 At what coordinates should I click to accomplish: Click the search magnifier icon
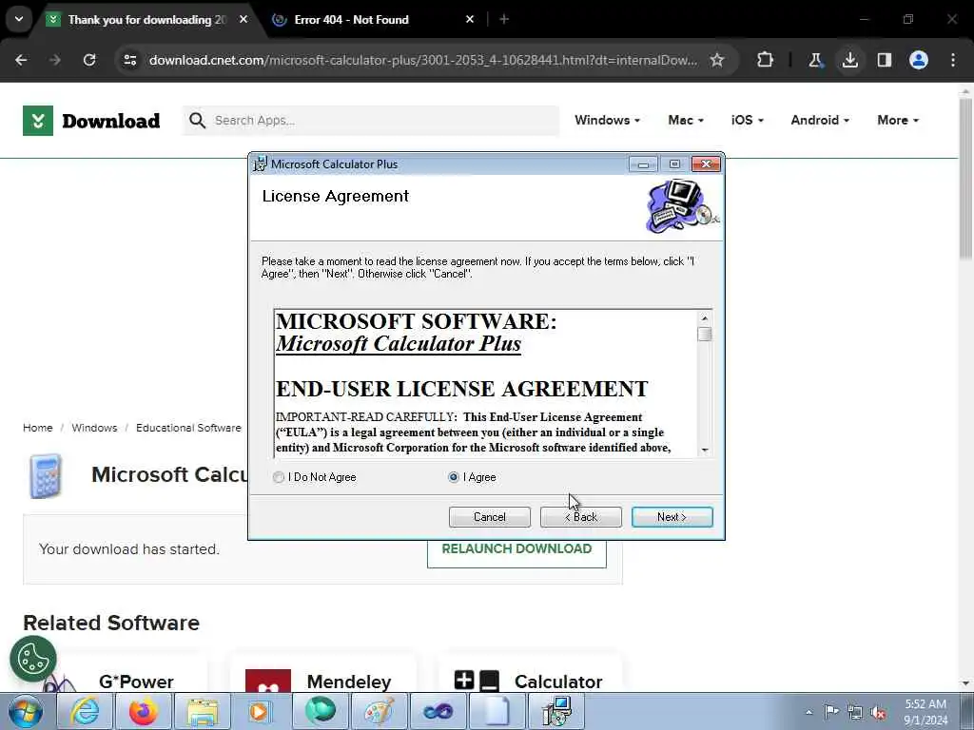pos(197,121)
